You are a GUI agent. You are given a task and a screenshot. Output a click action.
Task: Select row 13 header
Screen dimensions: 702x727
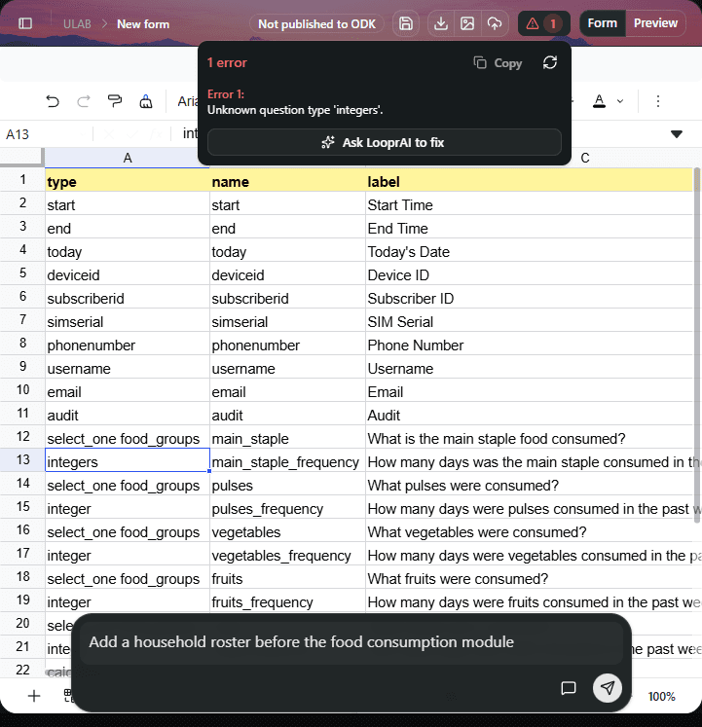[22, 460]
